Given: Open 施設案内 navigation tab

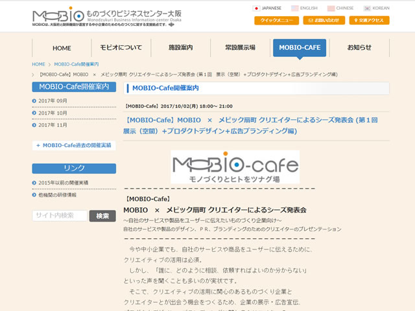Looking at the screenshot, I should coord(180,48).
